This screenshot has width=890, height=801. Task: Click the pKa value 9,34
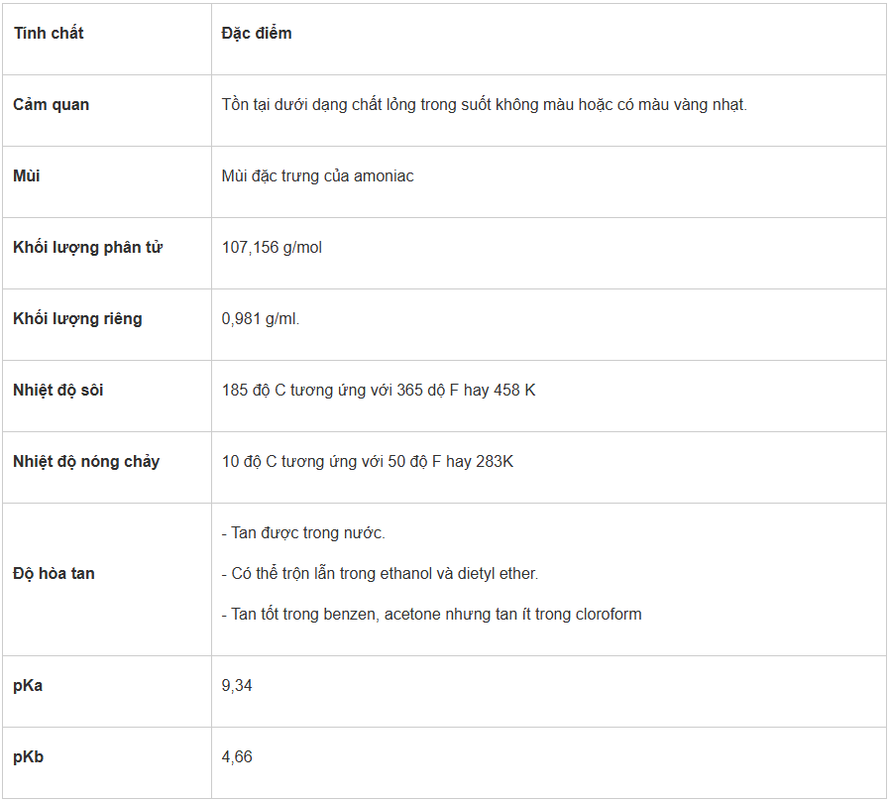(237, 686)
